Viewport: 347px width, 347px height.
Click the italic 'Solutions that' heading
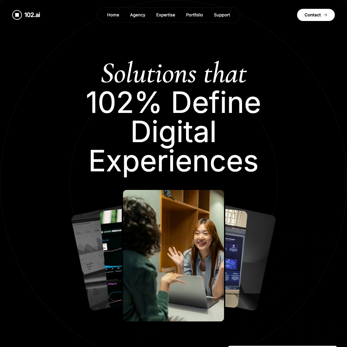(173, 74)
